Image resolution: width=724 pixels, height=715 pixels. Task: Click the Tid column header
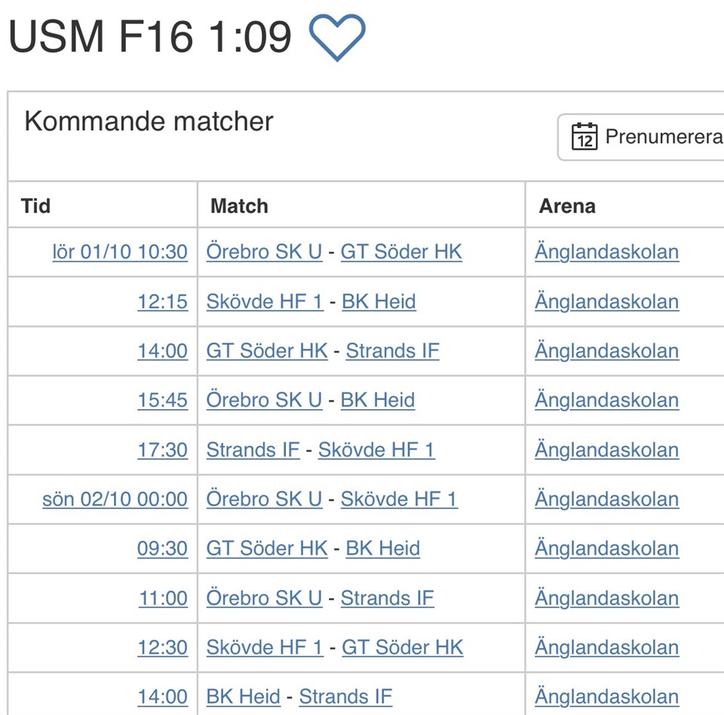click(x=36, y=206)
